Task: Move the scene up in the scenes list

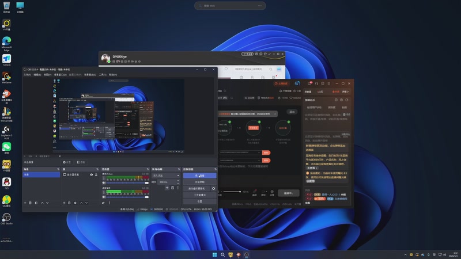Action: [x=42, y=203]
